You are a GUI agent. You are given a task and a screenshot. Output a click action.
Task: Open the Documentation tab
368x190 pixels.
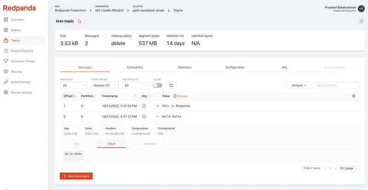click(x=334, y=67)
